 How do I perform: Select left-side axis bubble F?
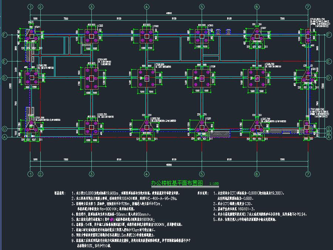pos(4,35)
